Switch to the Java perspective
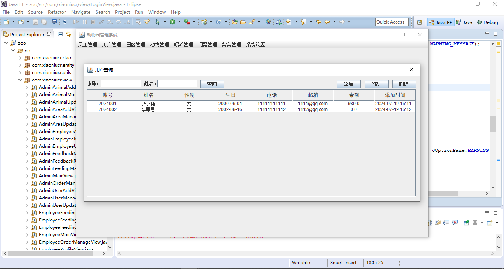The image size is (504, 269). (464, 22)
